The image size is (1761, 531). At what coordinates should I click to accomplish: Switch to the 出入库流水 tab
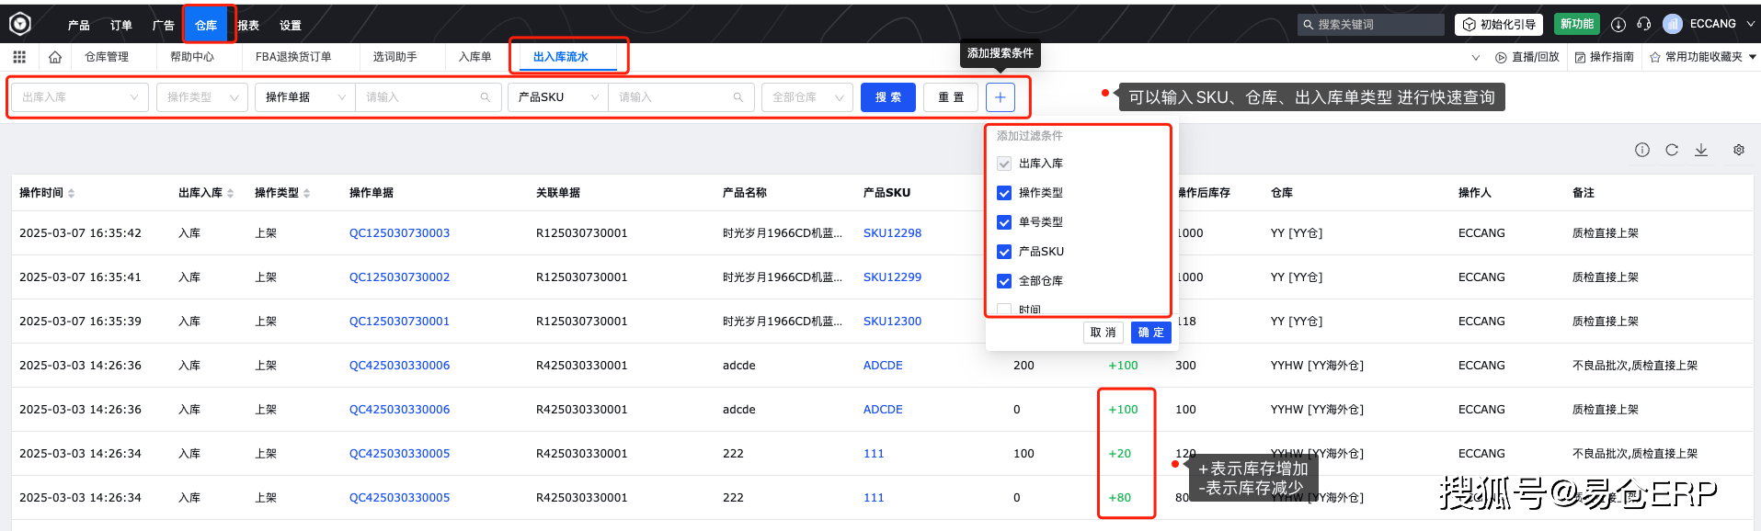tap(561, 57)
